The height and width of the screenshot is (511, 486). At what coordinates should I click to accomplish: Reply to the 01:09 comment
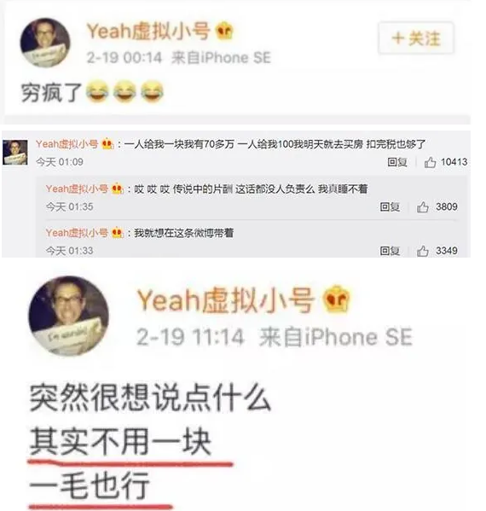[397, 162]
